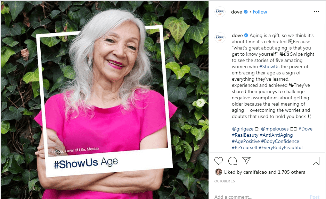Save the post with the bookmark icon
The image size is (326, 199).
tap(316, 161)
